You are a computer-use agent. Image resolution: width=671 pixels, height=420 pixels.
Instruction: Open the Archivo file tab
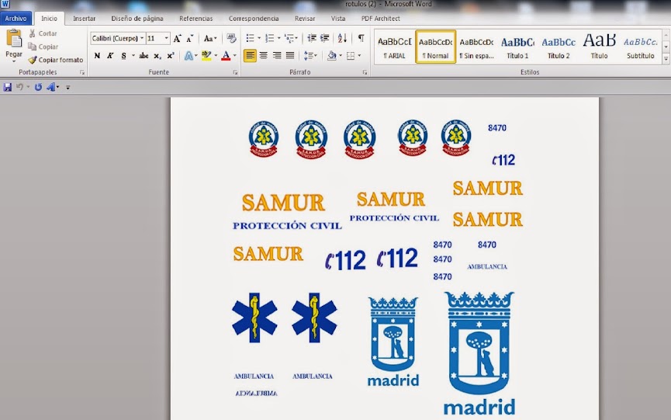pyautogui.click(x=16, y=19)
